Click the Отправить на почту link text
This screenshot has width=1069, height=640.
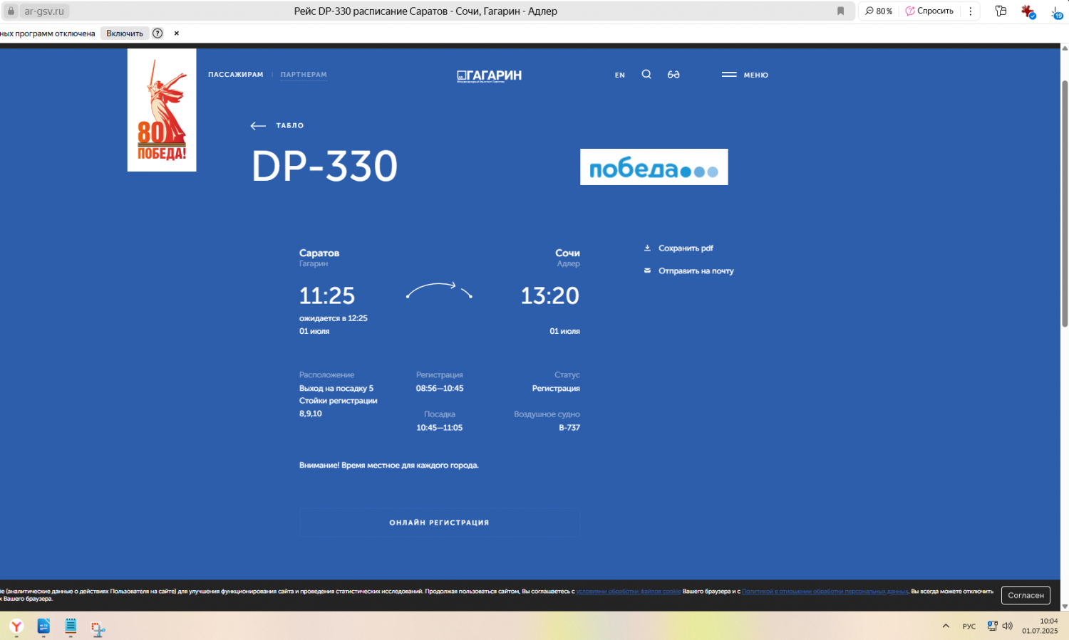click(x=696, y=271)
